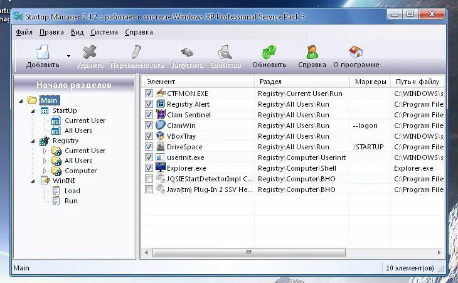
Task: Enable the JQSIEStartDetectorImpl checkbox
Action: pyautogui.click(x=149, y=178)
